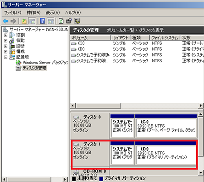The width and height of the screenshot is (204, 182).
Task: Select ディスクの管理 tree item
Action: [34, 68]
